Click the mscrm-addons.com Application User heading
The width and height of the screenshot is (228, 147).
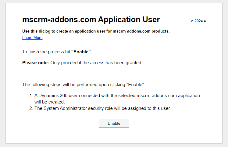(x=91, y=19)
